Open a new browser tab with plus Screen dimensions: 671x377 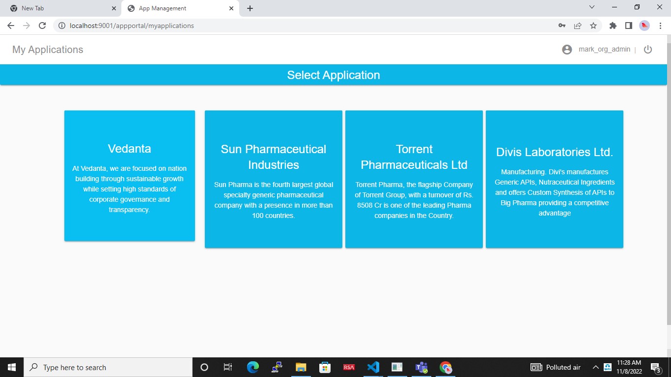point(250,8)
